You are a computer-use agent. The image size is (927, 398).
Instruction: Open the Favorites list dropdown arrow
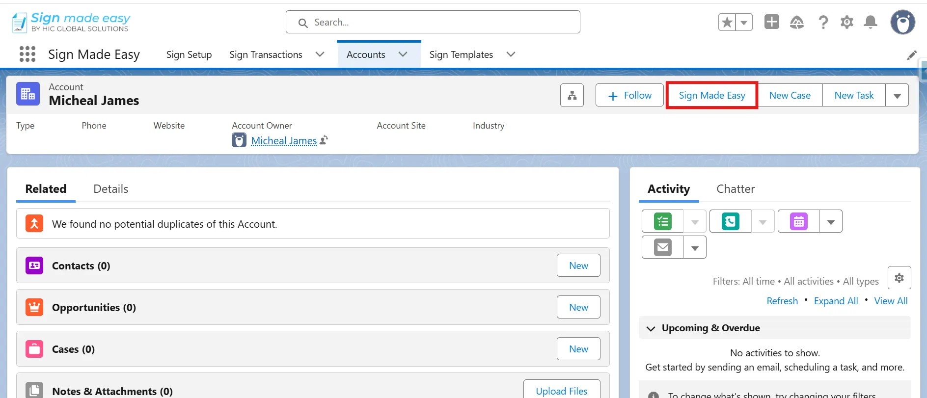(x=744, y=23)
